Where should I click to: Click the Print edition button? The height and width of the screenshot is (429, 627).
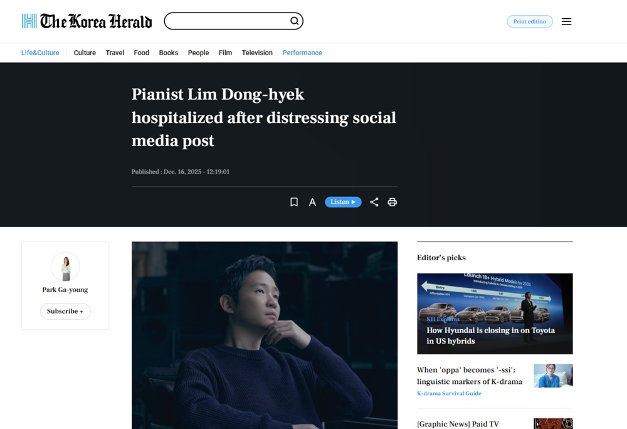529,21
